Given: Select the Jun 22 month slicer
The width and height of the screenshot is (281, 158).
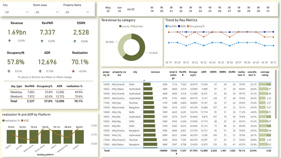Looking at the screenshot, I should [x=119, y=9].
